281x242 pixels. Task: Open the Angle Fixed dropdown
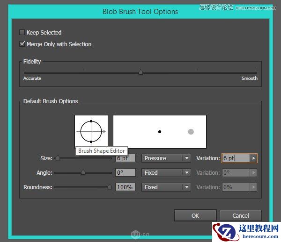tap(166, 173)
